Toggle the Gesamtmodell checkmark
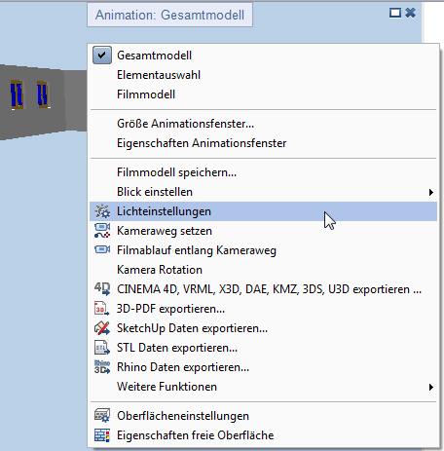Image resolution: width=444 pixels, height=451 pixels. (x=102, y=56)
